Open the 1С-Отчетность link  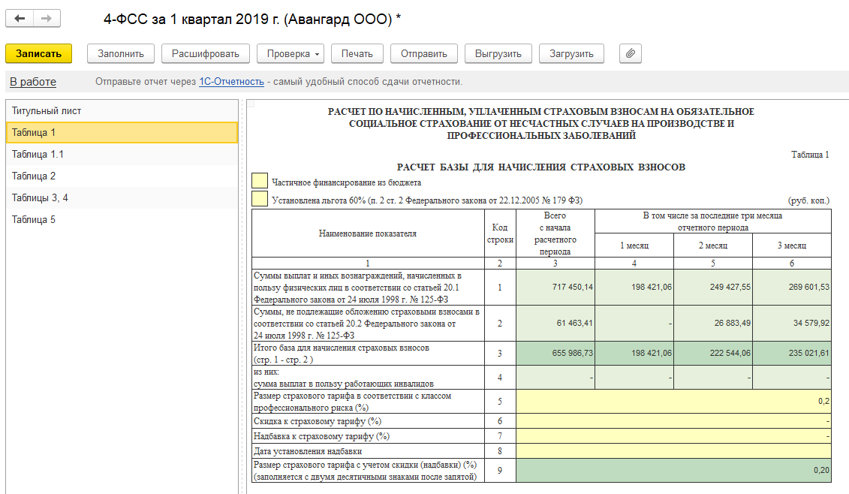[231, 82]
